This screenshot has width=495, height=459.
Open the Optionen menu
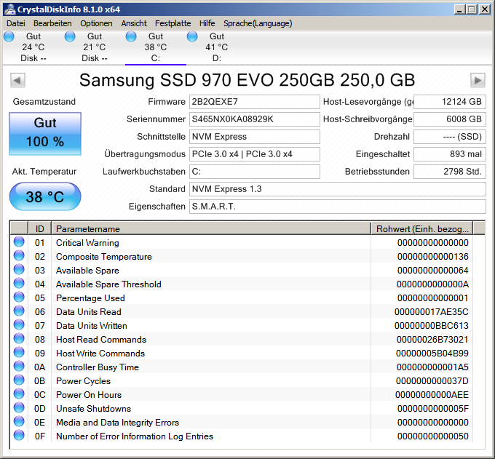96,23
